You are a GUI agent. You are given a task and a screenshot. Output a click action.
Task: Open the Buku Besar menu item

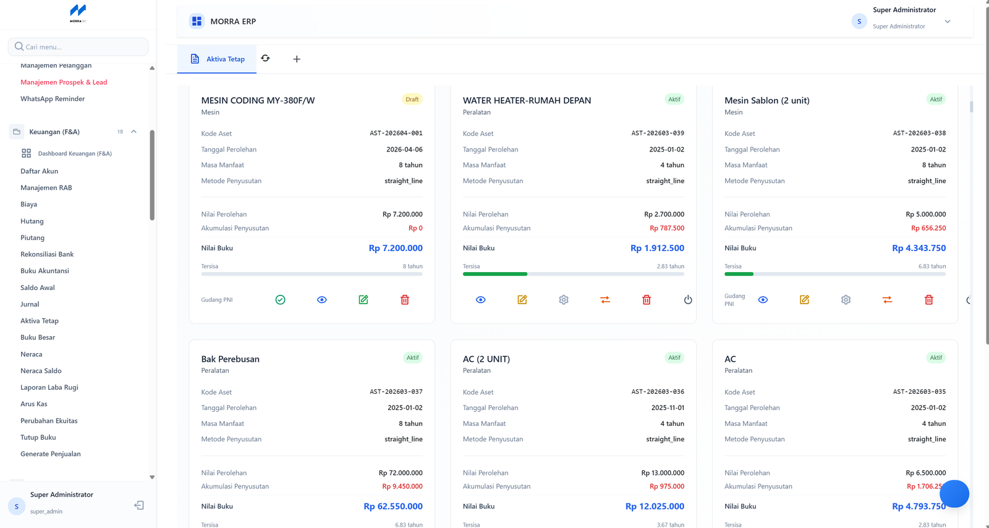pyautogui.click(x=38, y=338)
